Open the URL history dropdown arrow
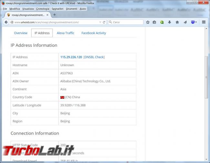 pyautogui.click(x=100, y=22)
